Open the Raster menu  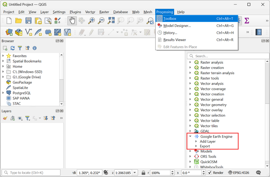[x=104, y=12]
